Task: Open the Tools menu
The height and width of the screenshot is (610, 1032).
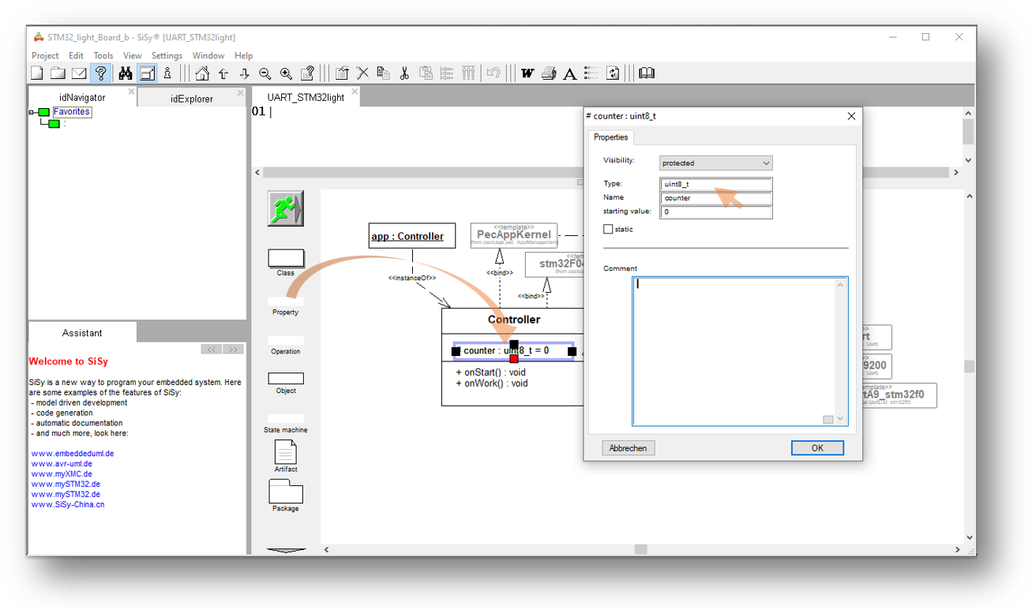Action: click(x=103, y=55)
